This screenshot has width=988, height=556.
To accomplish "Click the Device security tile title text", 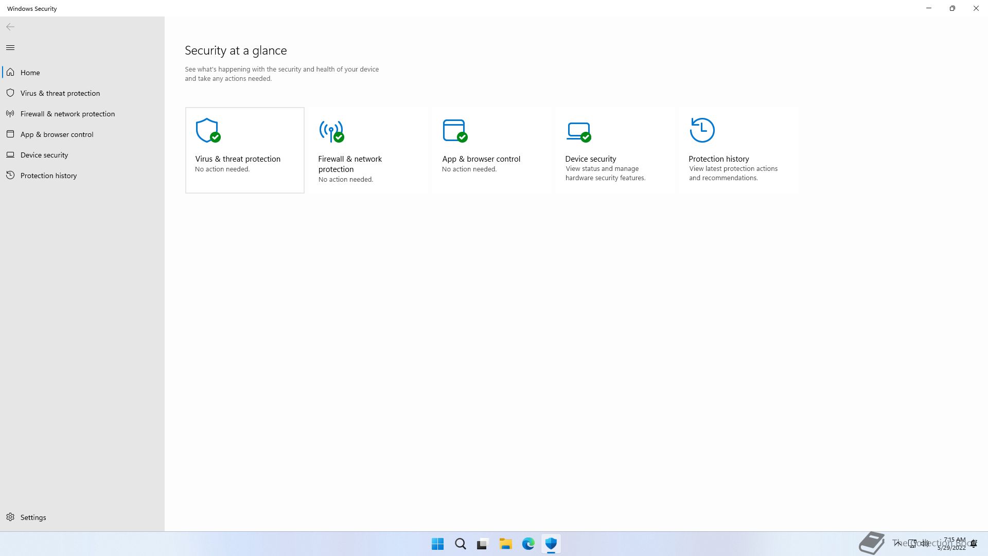I will [590, 159].
